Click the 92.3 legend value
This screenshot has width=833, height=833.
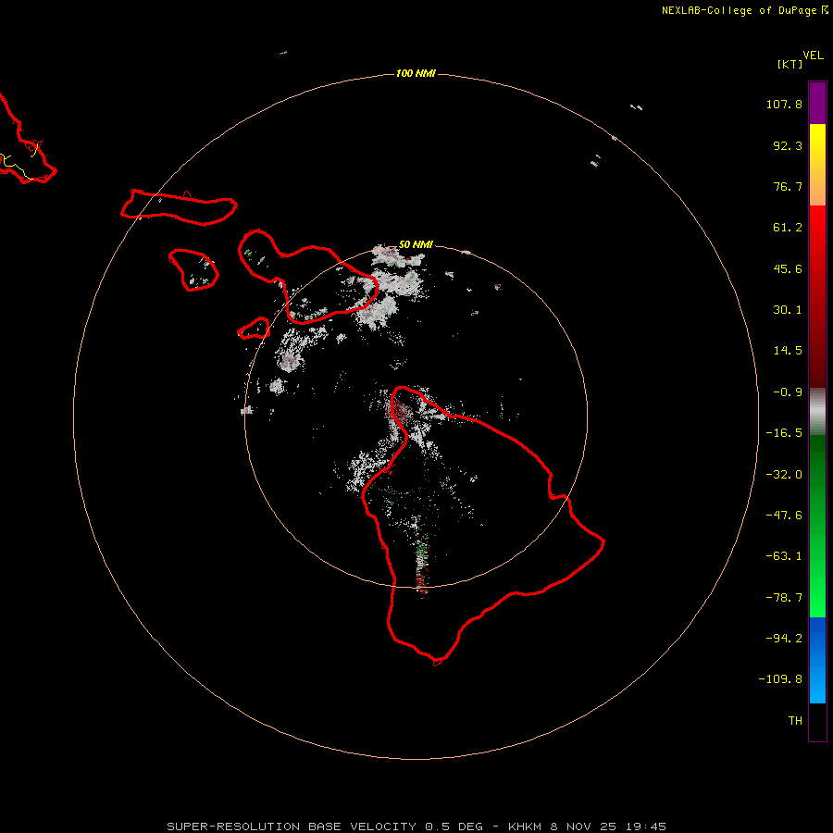788,145
